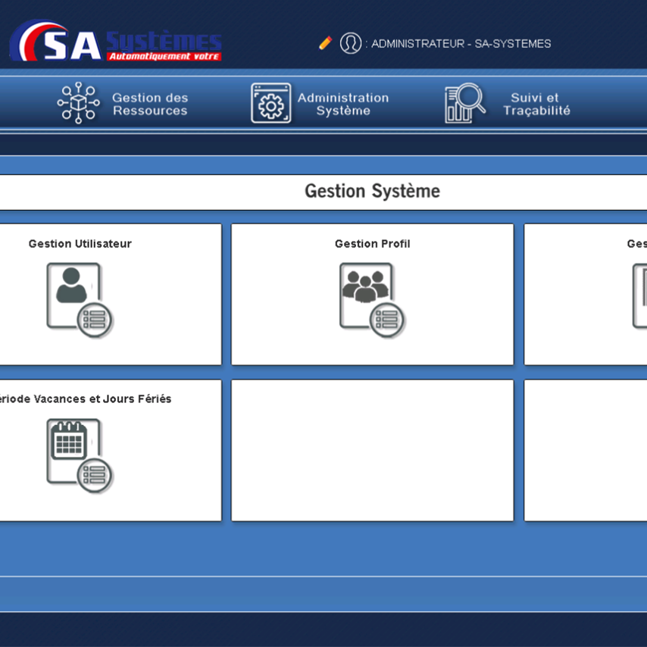647x647 pixels.
Task: Click the Gestion des Ressources network cube icon
Action: point(78,103)
